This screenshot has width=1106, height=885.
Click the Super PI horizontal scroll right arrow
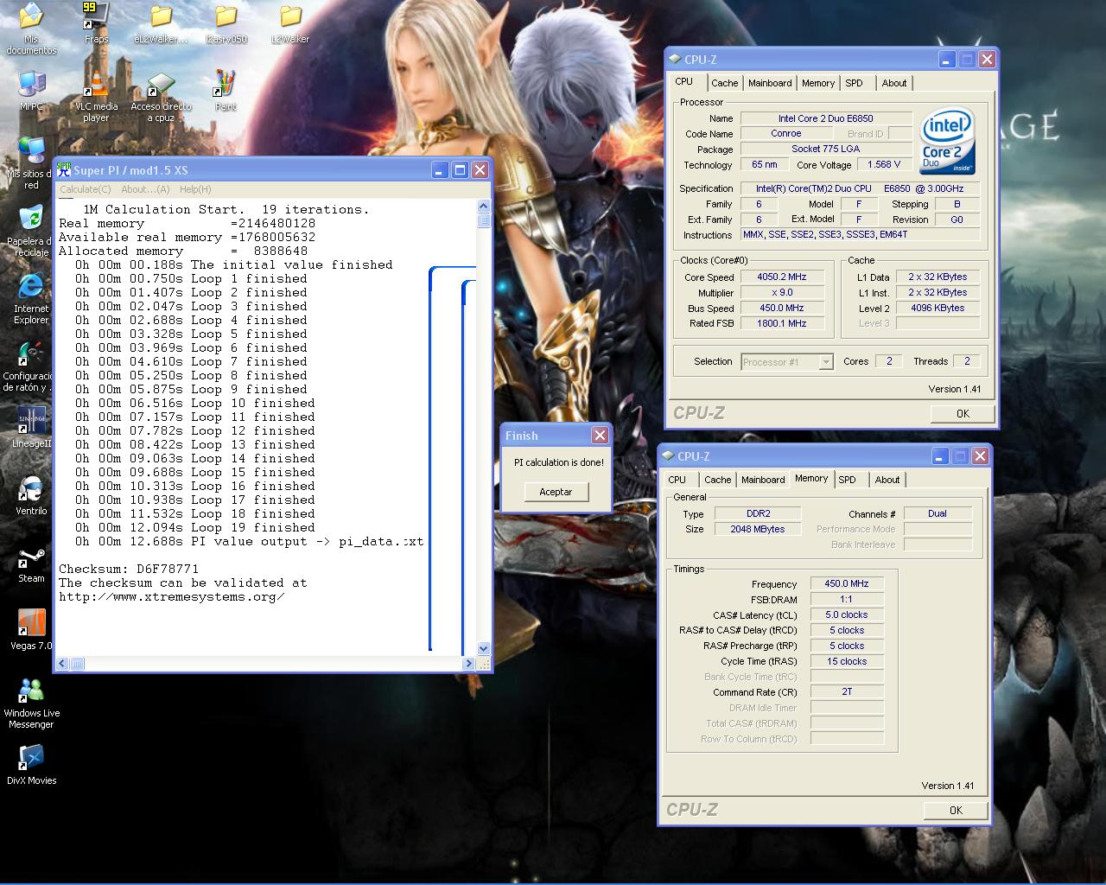(468, 664)
